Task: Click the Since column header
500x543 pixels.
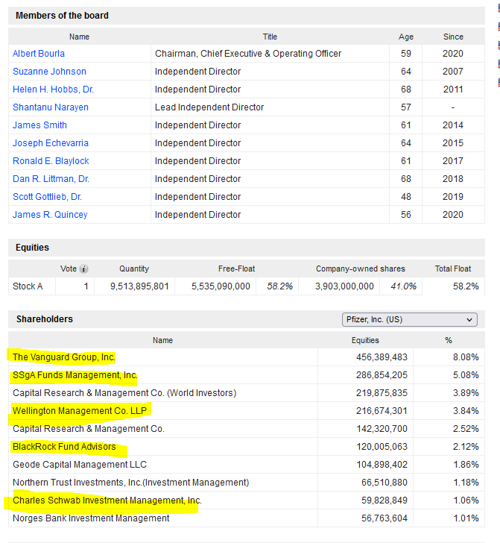Action: point(453,37)
